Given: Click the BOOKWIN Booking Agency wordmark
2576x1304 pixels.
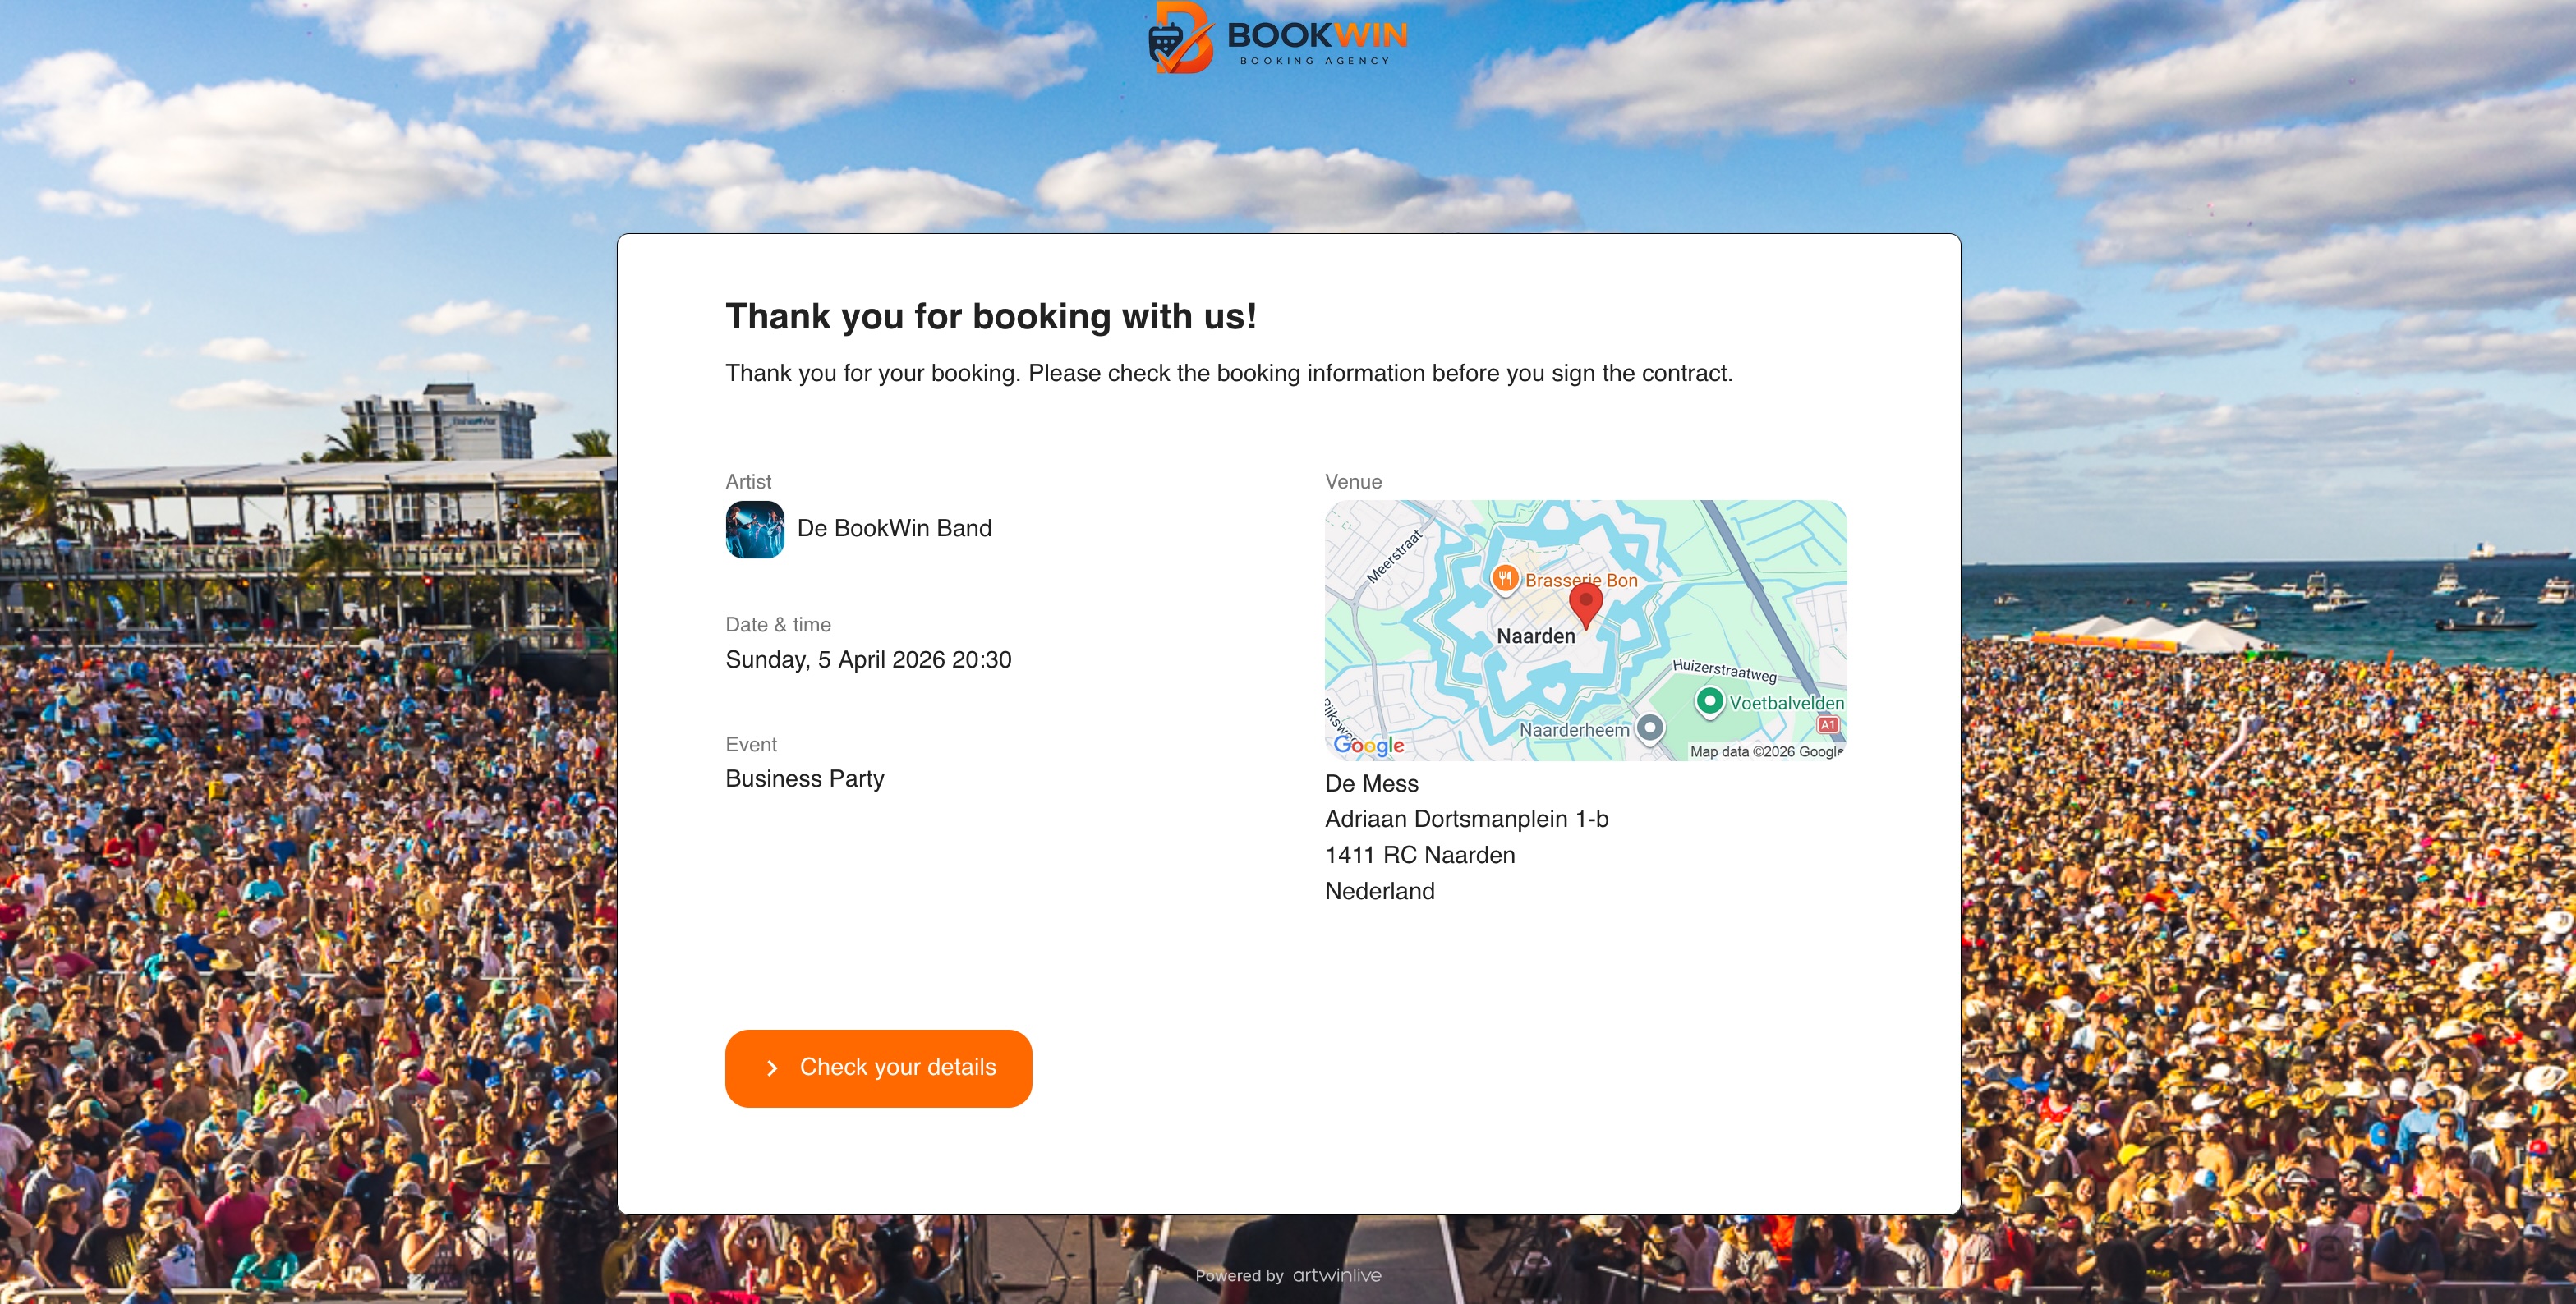Looking at the screenshot, I should (x=1317, y=42).
